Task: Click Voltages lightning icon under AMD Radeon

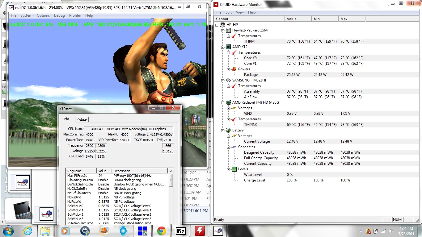Action: click(x=234, y=108)
